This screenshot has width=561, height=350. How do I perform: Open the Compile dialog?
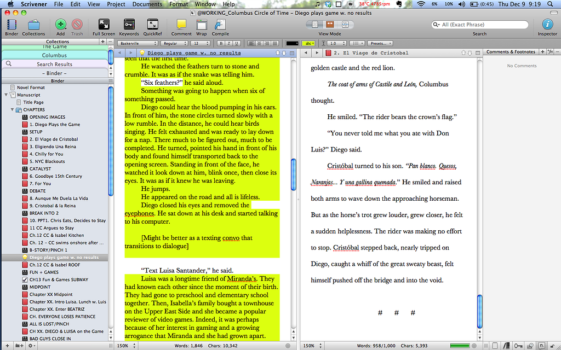[220, 24]
